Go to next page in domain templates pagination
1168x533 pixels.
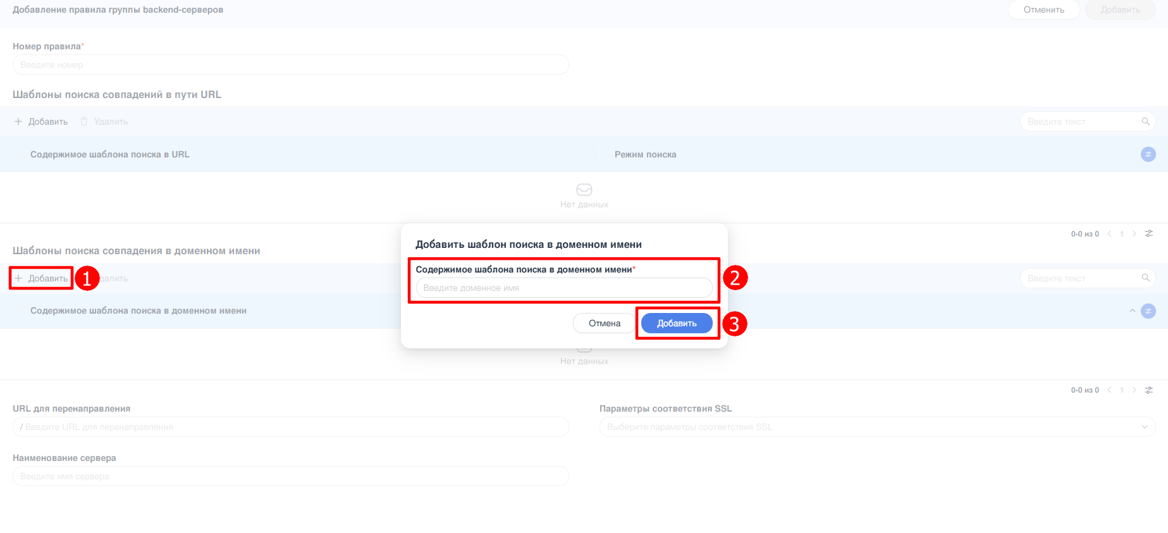point(1134,390)
